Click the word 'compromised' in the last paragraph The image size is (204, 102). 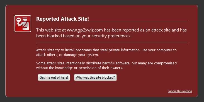[165, 63]
